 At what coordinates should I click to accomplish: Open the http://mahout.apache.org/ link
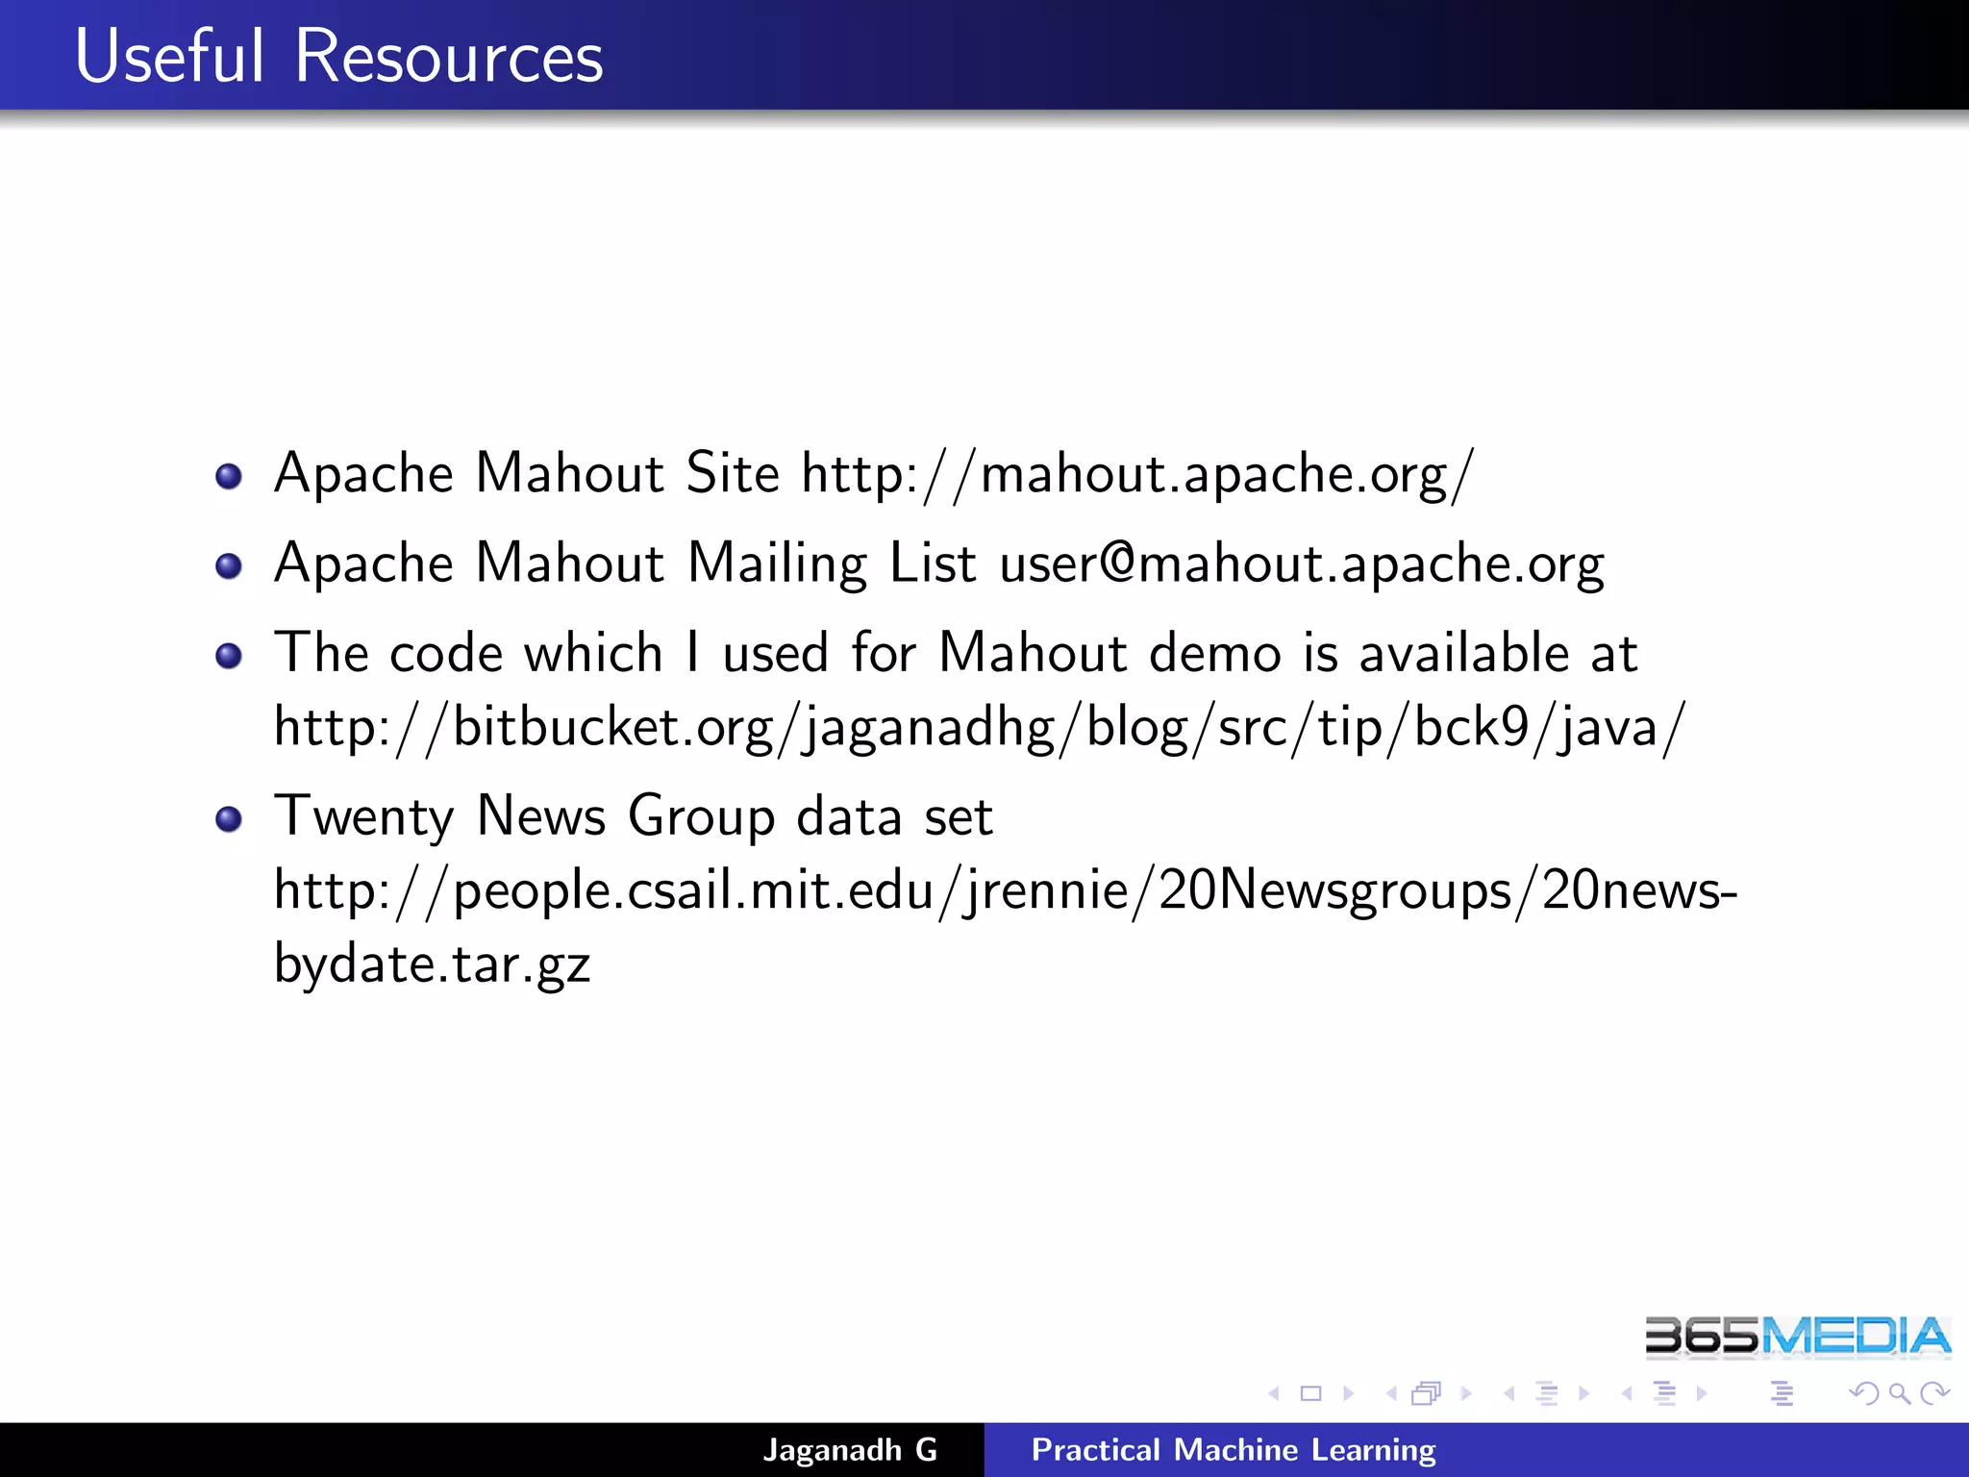[x=1137, y=474]
